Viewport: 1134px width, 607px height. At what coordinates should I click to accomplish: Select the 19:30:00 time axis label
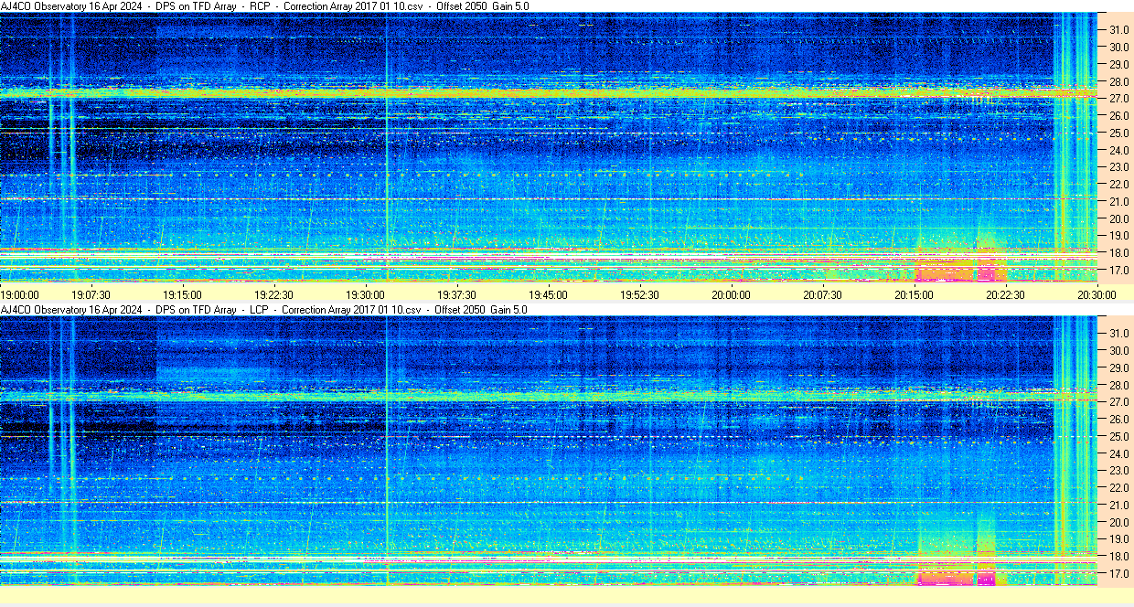(365, 294)
